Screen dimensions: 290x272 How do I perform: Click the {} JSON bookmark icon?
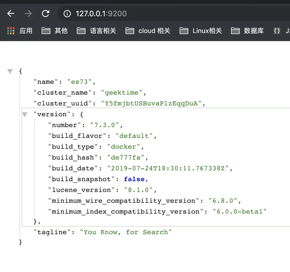tap(277, 31)
